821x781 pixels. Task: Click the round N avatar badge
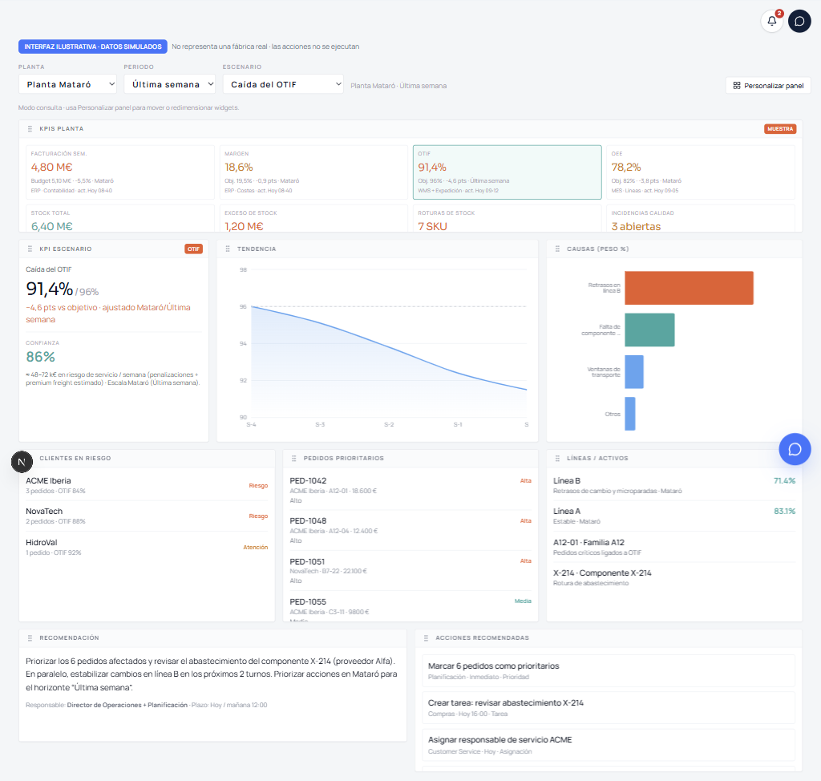click(22, 462)
